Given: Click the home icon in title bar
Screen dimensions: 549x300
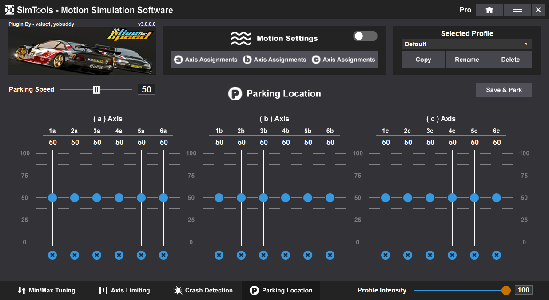Looking at the screenshot, I should (489, 10).
